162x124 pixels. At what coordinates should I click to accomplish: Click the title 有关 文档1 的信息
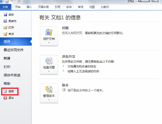60,18
